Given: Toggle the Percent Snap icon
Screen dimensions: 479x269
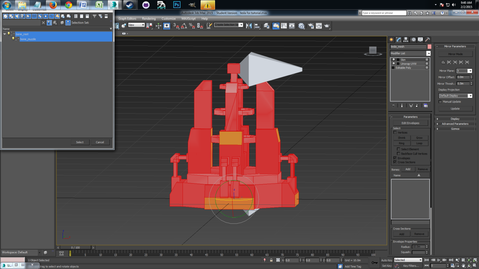Looking at the screenshot, I should [192, 25].
